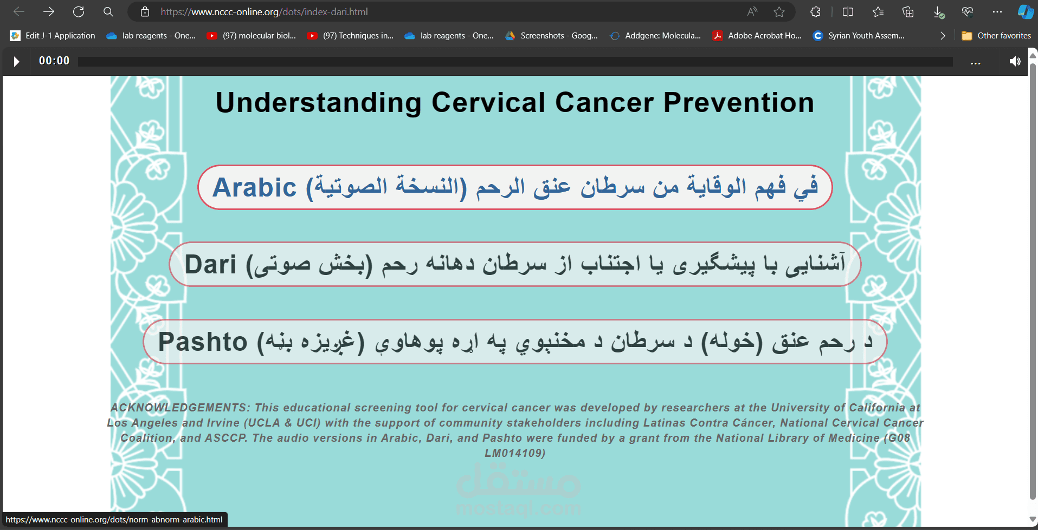Open Syrian Youth Assembly bookmark
1038x530 pixels.
pyautogui.click(x=859, y=36)
